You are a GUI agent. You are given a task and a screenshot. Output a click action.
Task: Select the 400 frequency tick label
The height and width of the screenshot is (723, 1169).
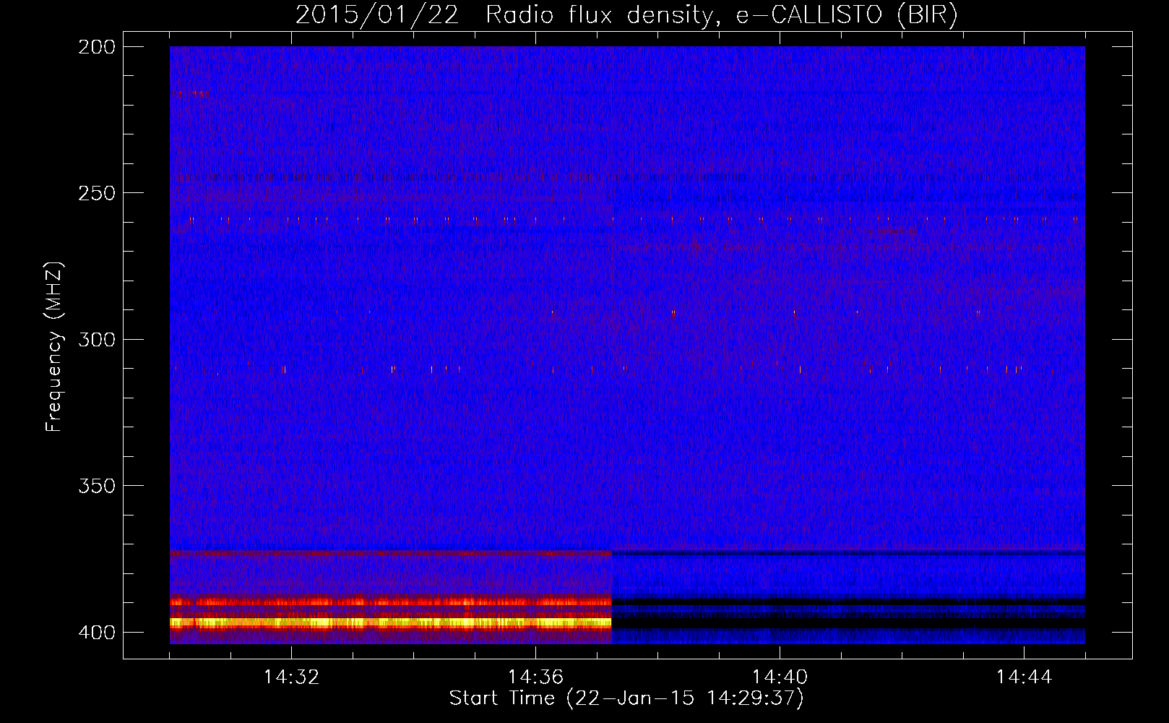[96, 633]
